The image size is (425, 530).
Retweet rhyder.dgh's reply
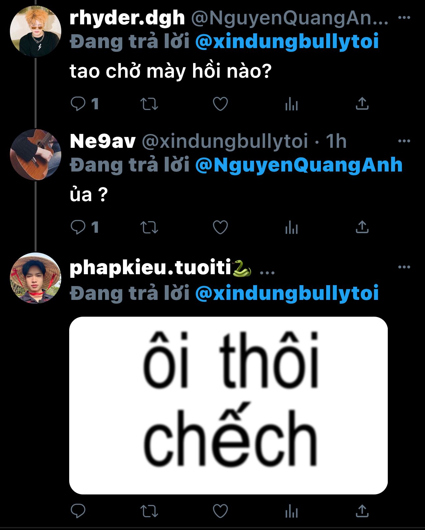point(149,104)
